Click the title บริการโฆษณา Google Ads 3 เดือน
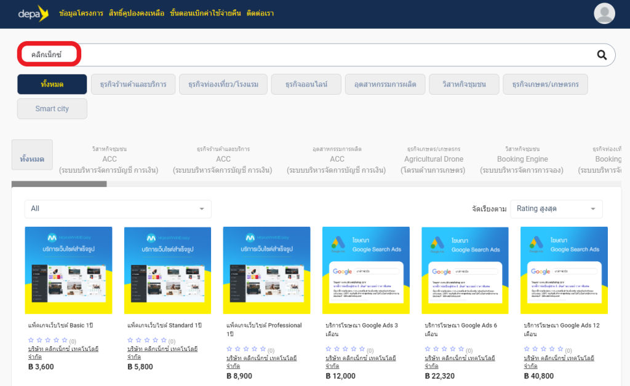630x386 pixels. [x=362, y=329]
